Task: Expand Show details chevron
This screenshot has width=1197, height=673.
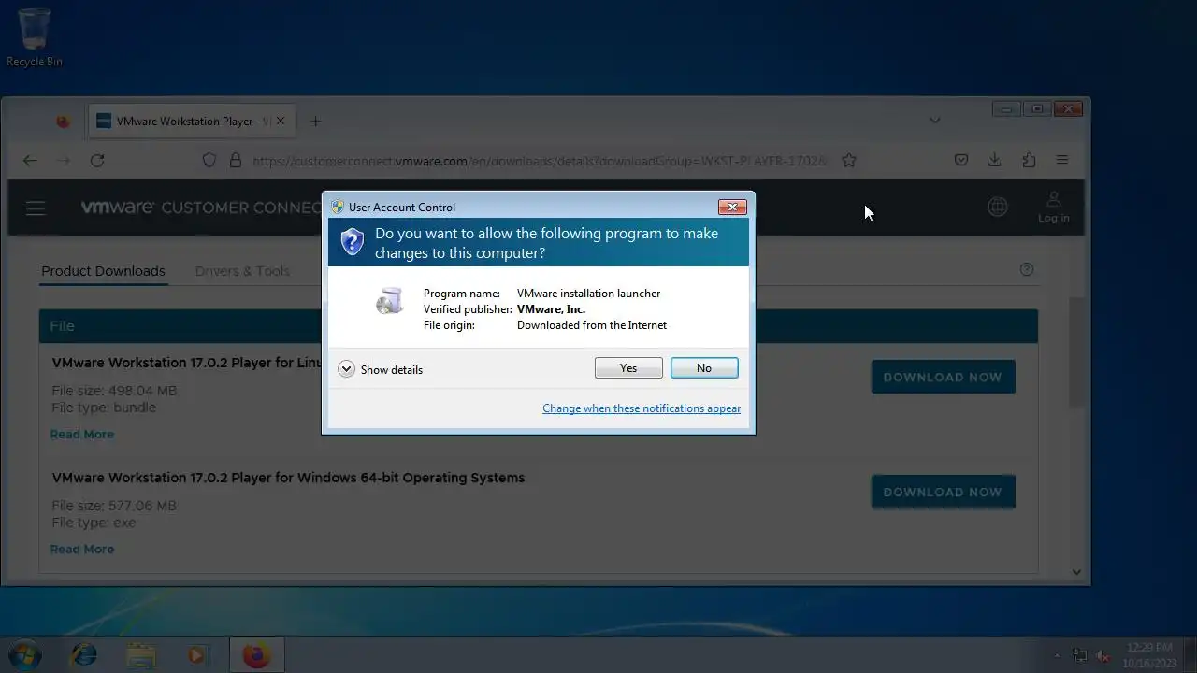Action: click(x=346, y=369)
